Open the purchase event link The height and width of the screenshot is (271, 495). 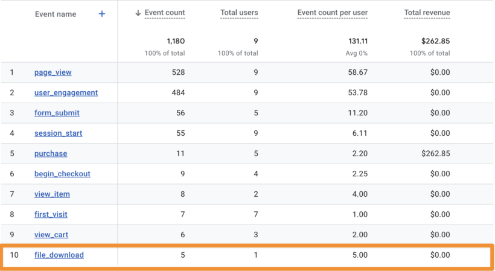[x=51, y=154]
